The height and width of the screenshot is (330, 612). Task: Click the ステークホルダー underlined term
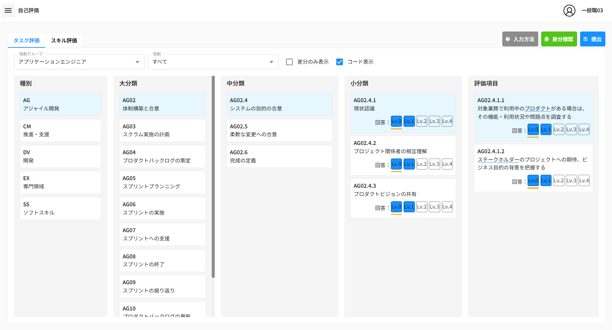click(x=498, y=160)
